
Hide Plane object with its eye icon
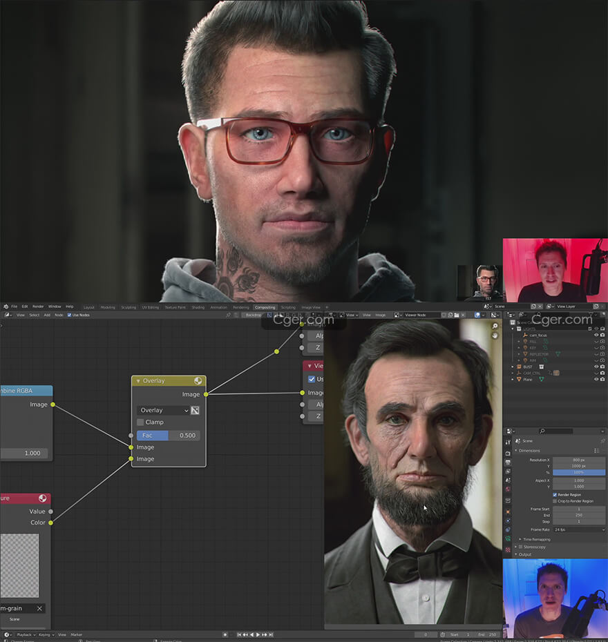coord(596,379)
